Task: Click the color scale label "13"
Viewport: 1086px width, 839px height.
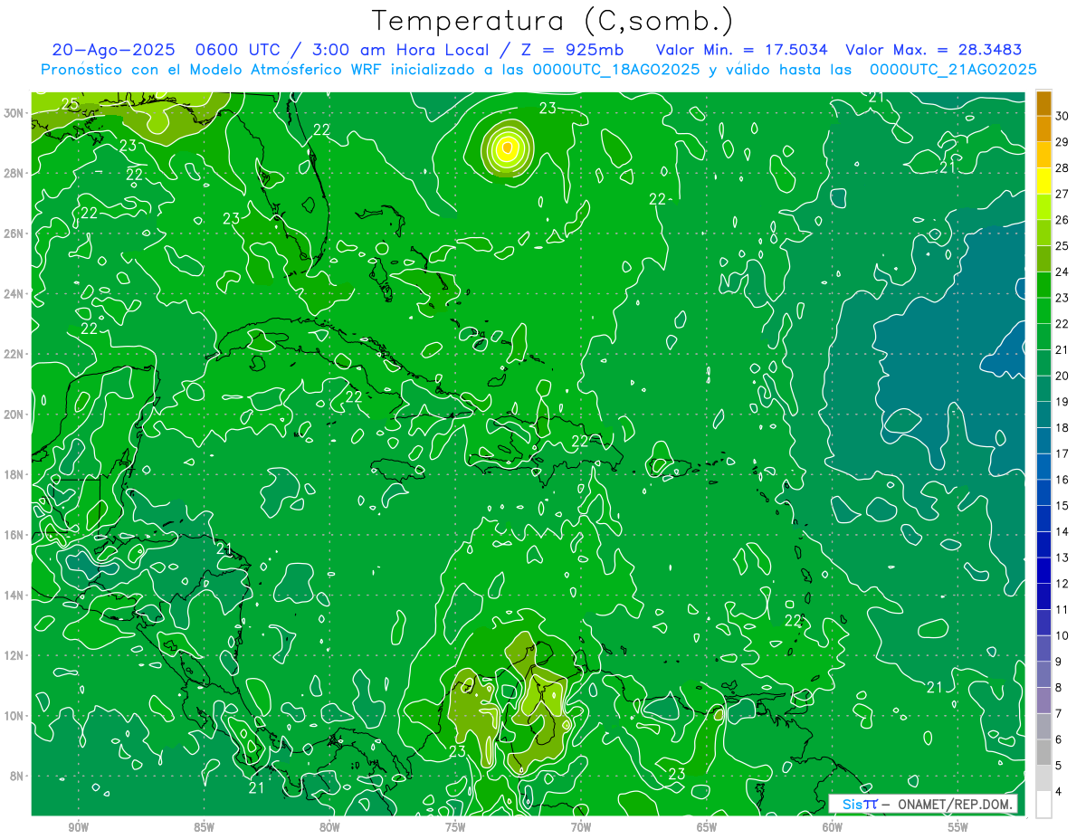Action: pos(1062,558)
